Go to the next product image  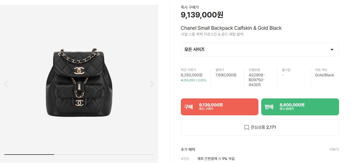(152, 84)
